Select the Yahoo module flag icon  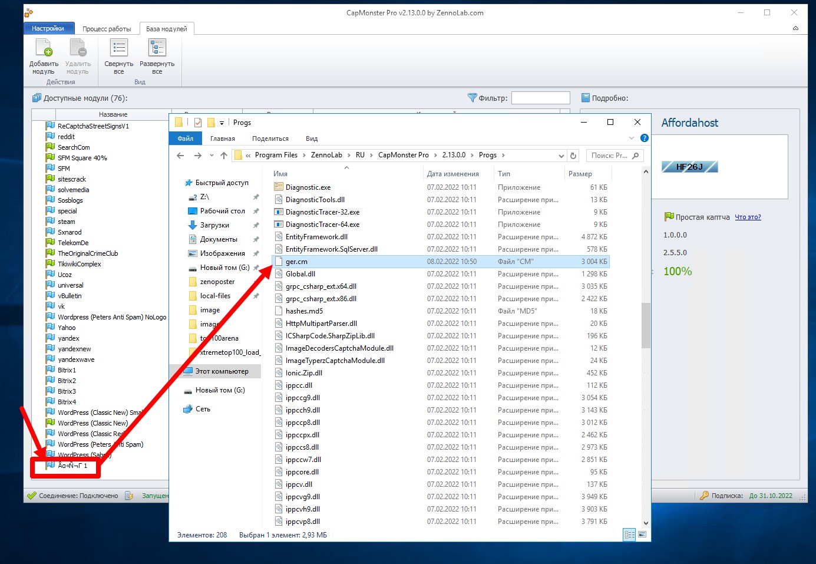(50, 327)
